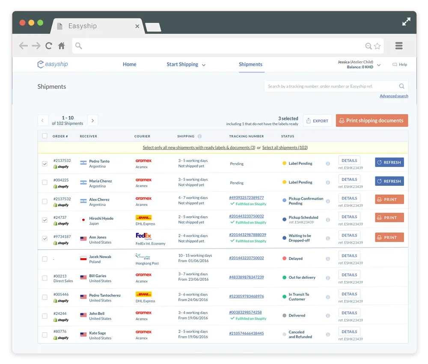Viewport: 428px width, 364px height.
Task: Open DETAILS for Kate Sage's shipment
Action: 349,331
